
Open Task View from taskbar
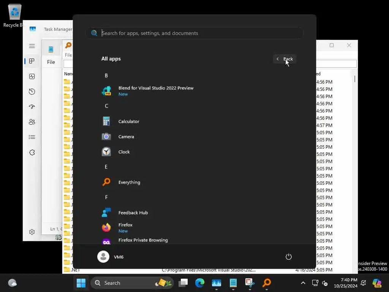click(x=183, y=283)
